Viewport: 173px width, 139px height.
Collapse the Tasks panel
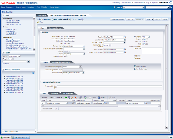(3, 15)
